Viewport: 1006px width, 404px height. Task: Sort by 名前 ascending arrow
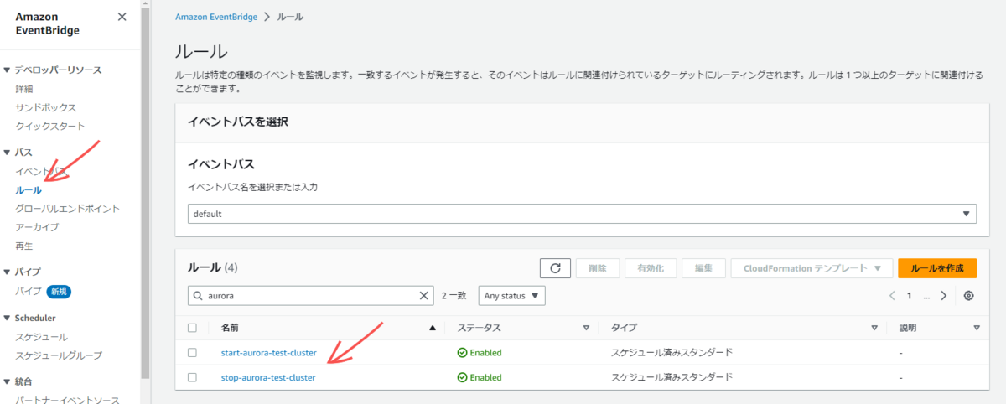click(x=433, y=328)
